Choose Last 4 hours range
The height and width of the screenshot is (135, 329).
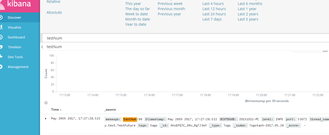tap(213, 4)
